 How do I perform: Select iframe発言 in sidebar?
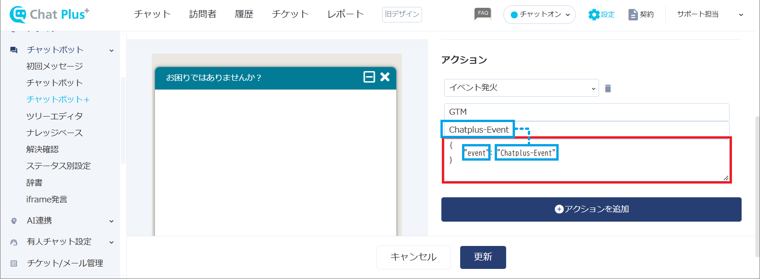click(47, 199)
